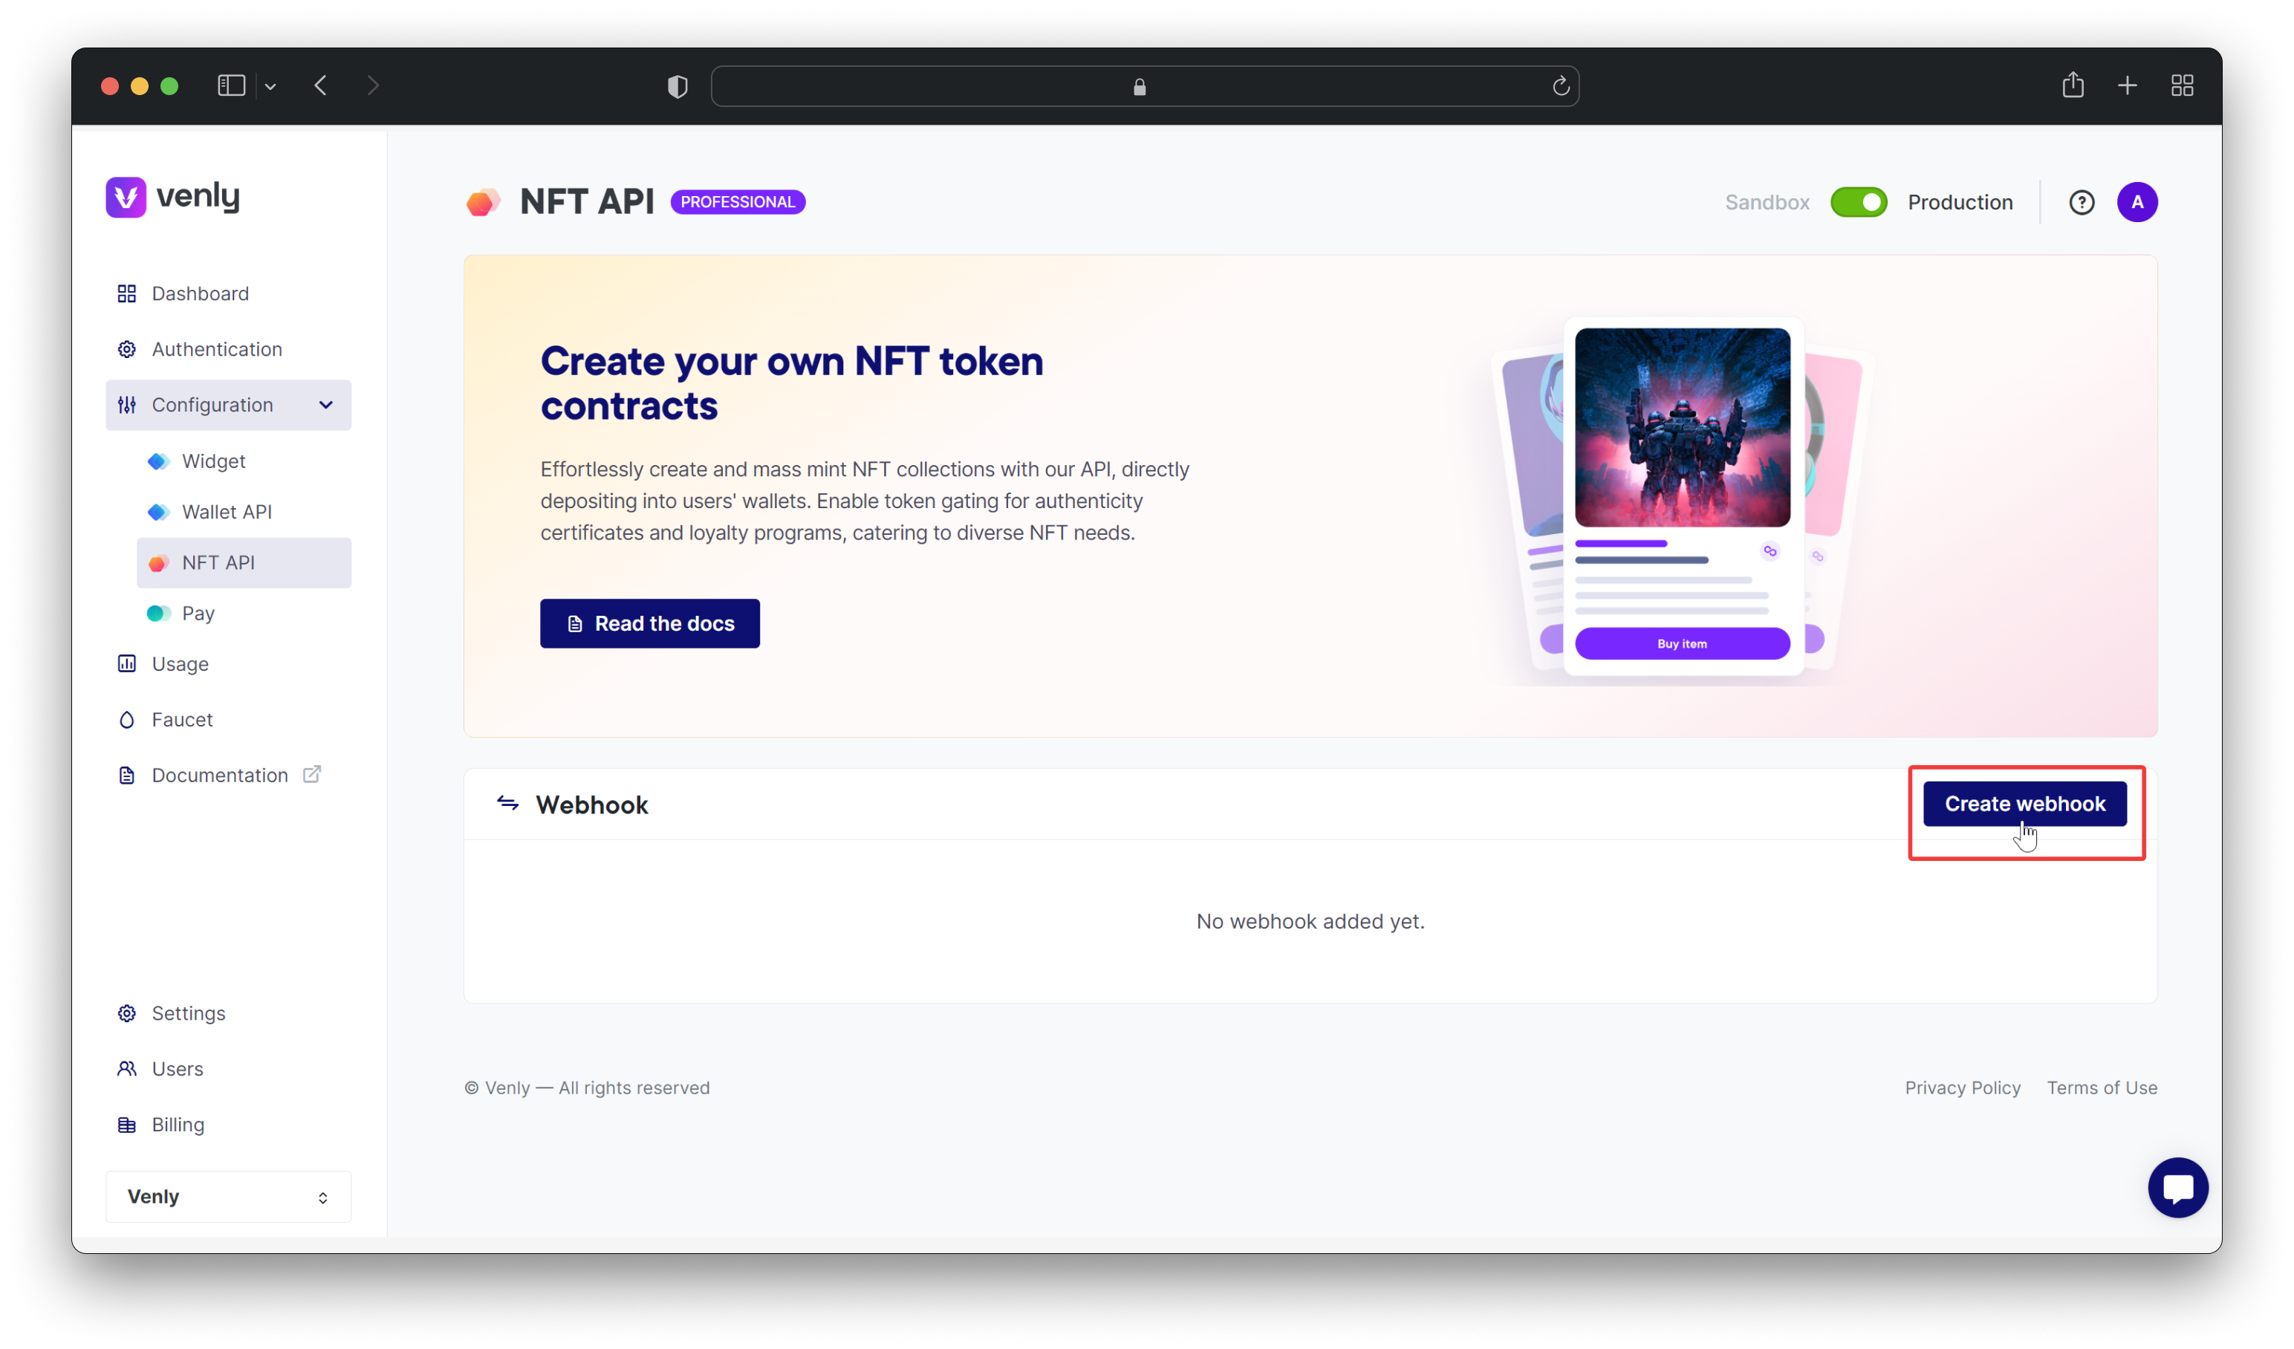
Task: Click the live chat bubble icon
Action: (2178, 1189)
